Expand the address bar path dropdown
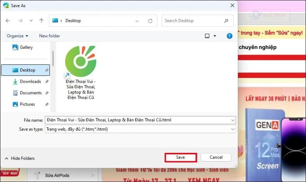The width and height of the screenshot is (306, 182). point(137,21)
